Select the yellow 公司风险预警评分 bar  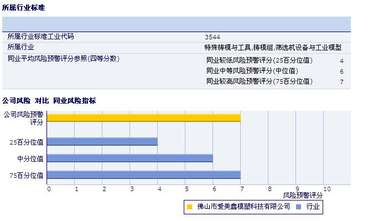click(x=144, y=118)
